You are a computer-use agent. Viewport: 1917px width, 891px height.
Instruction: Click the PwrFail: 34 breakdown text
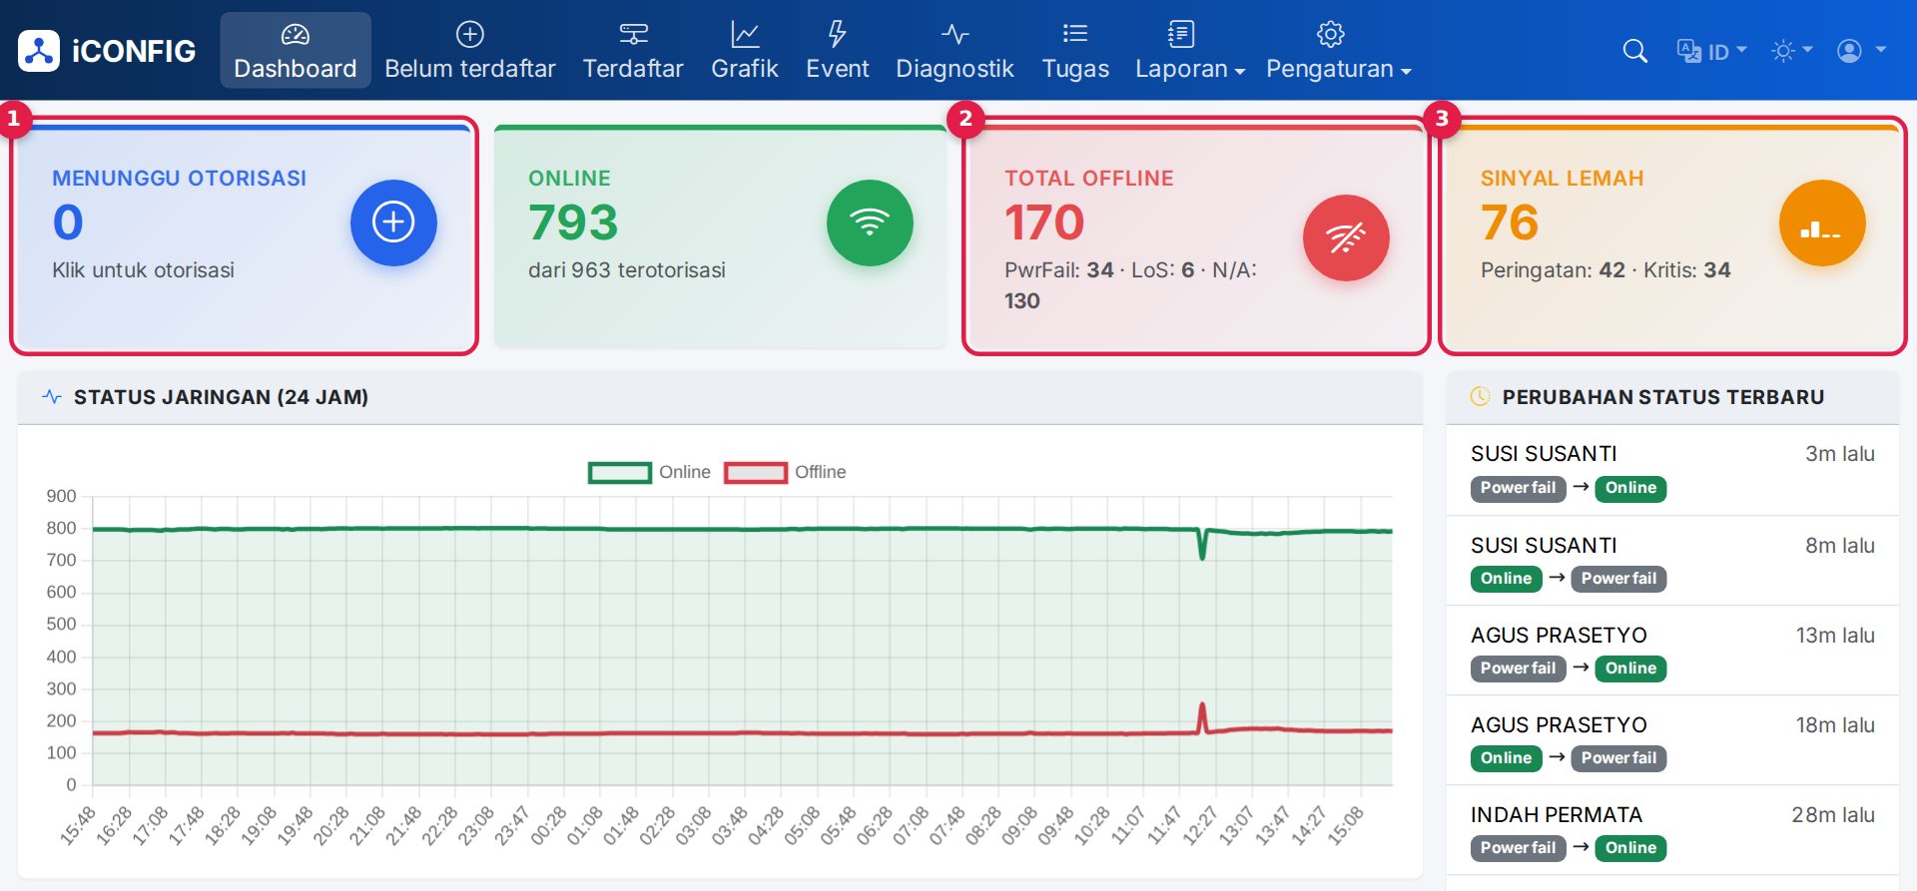tap(1058, 270)
